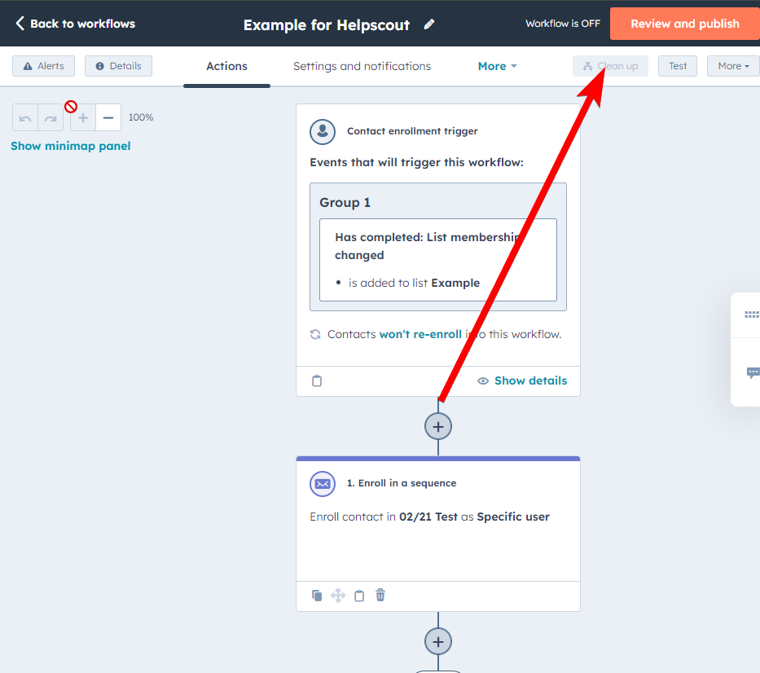
Task: Open the Group 1 trigger box
Action: (437, 247)
